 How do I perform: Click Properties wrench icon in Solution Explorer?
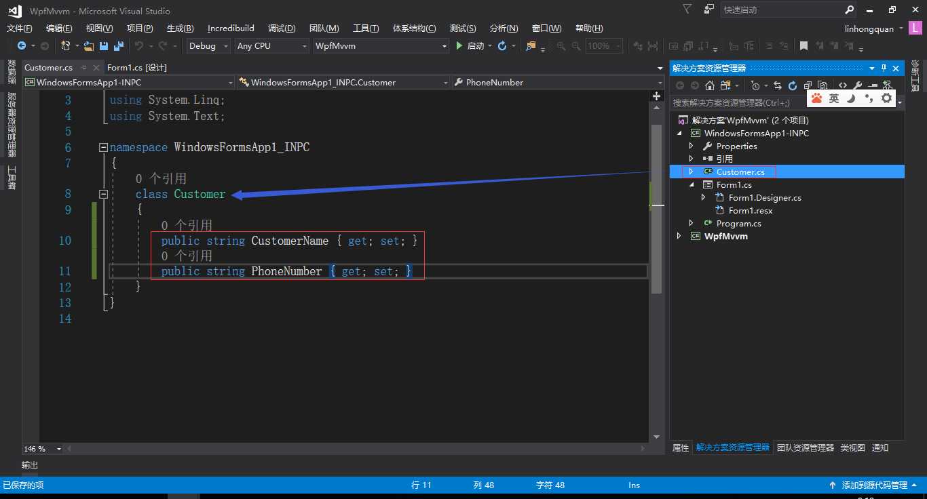pos(858,85)
